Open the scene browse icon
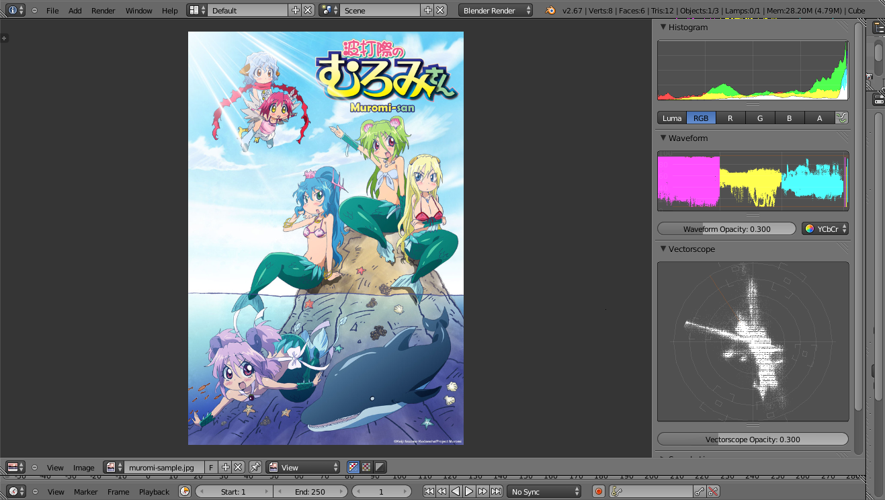885x500 pixels. pos(329,10)
